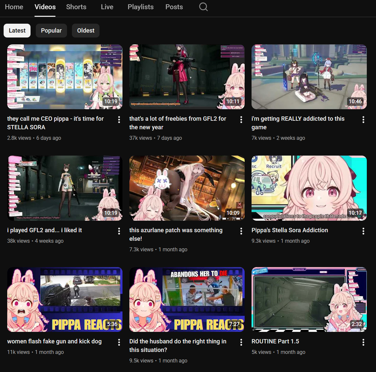Open more options for 'i played GFL2' video

pos(119,231)
